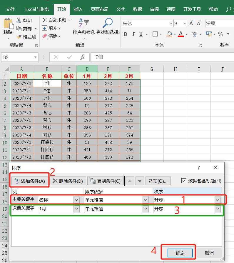The height and width of the screenshot is (263, 234).
Task: Click the Paste clipboard icon
Action: tap(9, 23)
